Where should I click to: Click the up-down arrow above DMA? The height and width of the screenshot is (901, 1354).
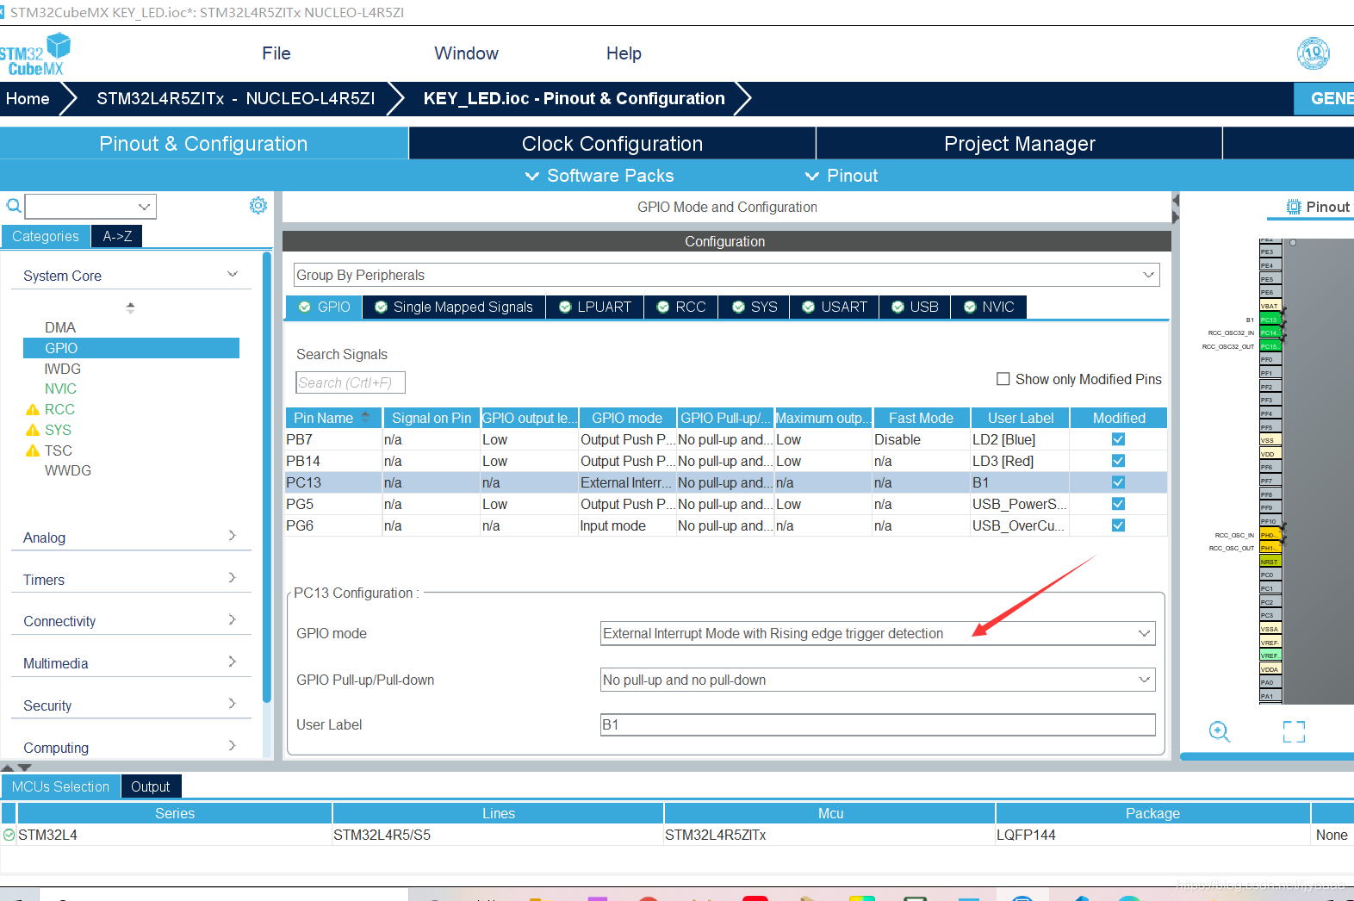pyautogui.click(x=130, y=307)
